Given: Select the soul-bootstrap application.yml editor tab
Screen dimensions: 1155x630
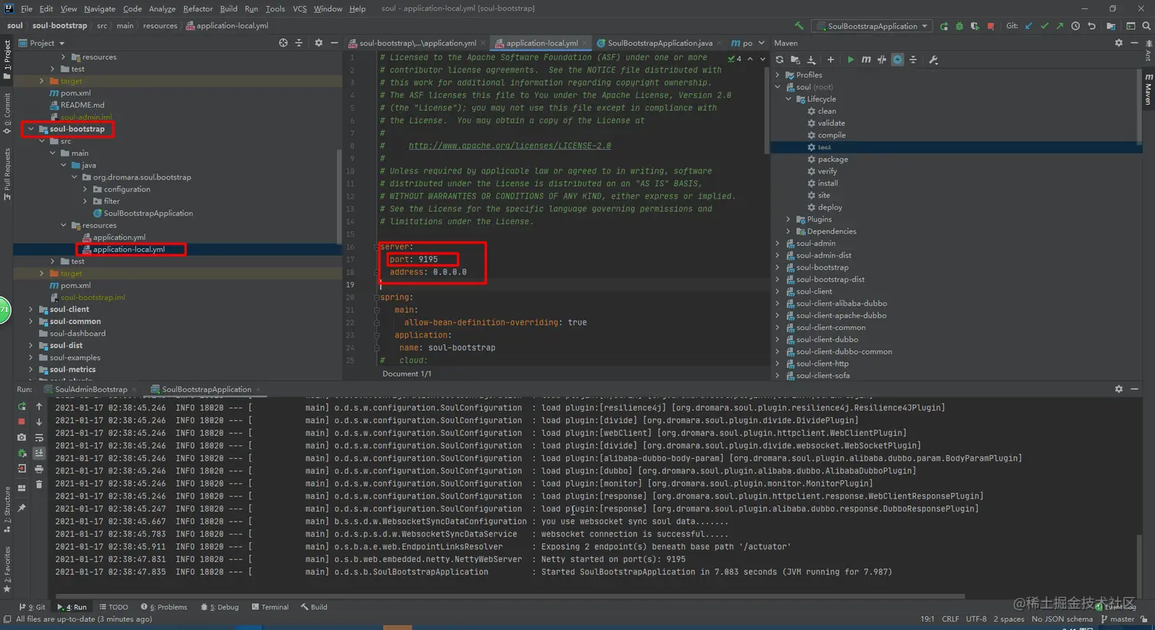Looking at the screenshot, I should (417, 43).
